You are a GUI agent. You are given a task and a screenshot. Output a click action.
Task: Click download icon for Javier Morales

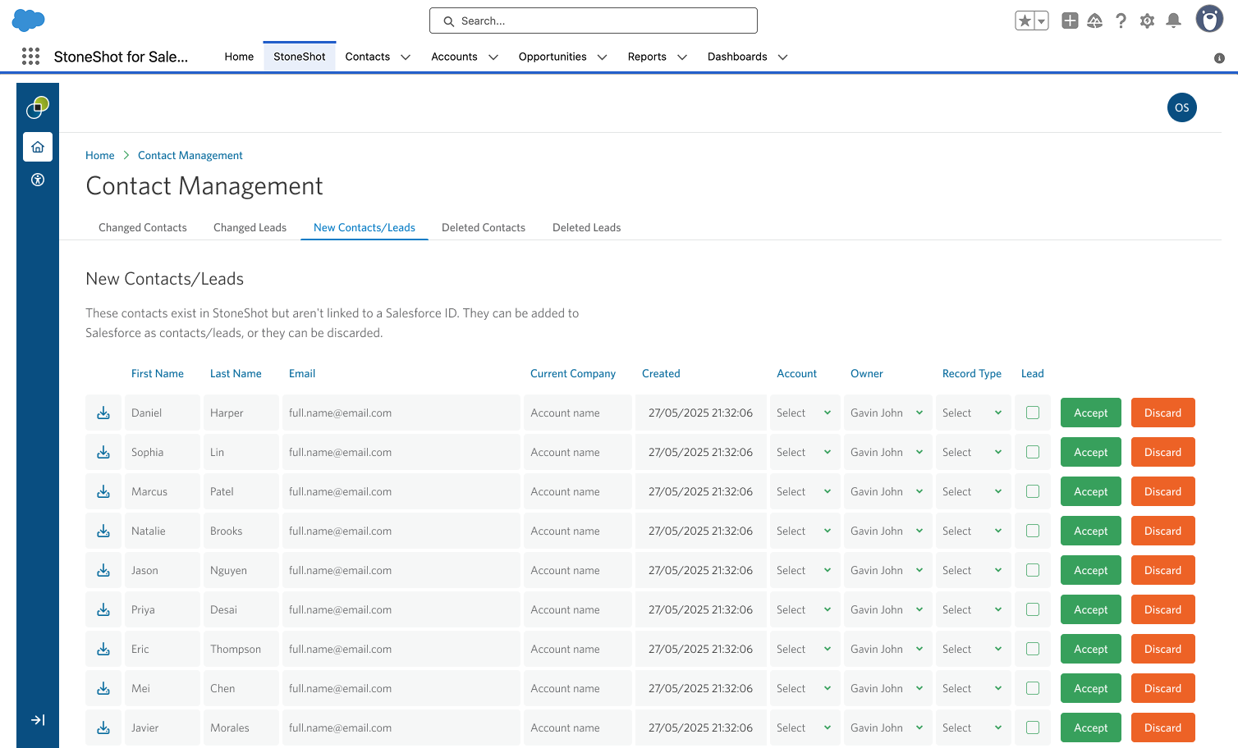pos(103,727)
